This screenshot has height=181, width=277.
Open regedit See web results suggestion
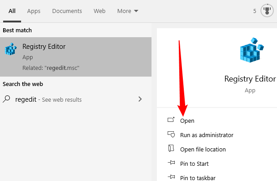tap(48, 99)
